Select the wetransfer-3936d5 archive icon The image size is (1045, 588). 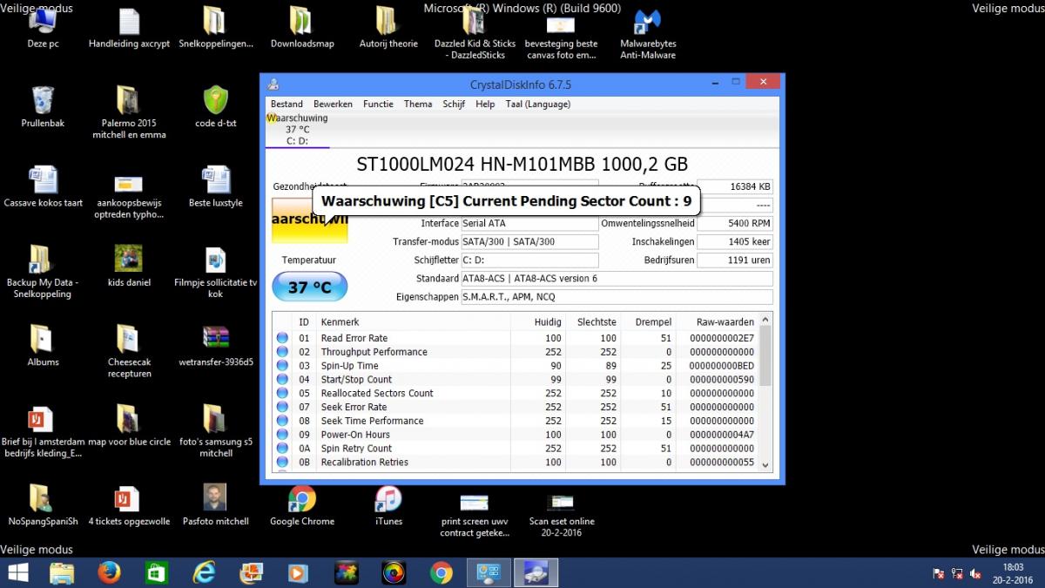click(x=216, y=346)
